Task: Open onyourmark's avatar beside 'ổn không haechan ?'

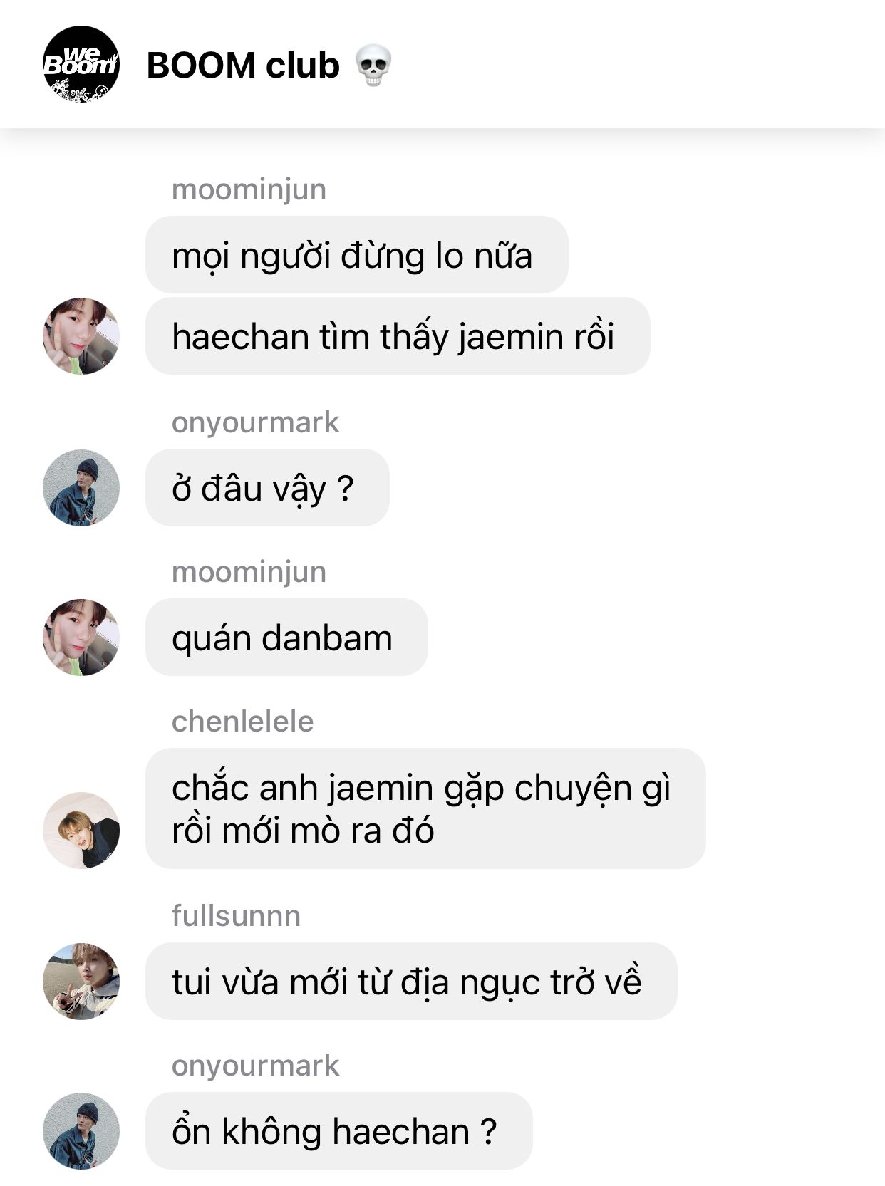Action: click(x=81, y=1131)
